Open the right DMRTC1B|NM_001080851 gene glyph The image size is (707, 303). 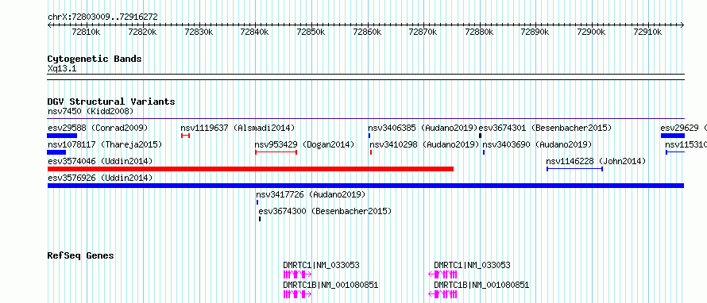click(x=442, y=294)
